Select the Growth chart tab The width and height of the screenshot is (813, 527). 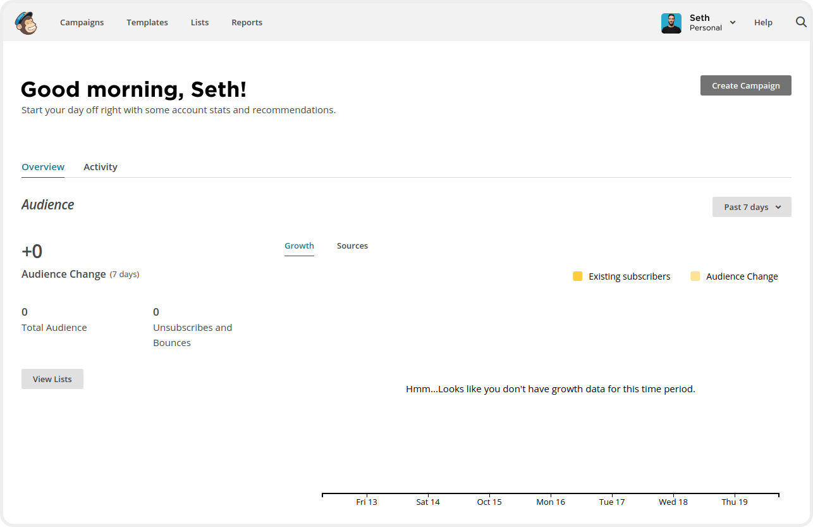coord(299,245)
